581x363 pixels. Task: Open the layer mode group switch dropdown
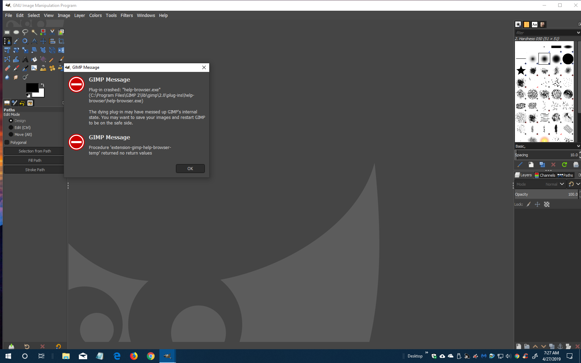pyautogui.click(x=574, y=184)
